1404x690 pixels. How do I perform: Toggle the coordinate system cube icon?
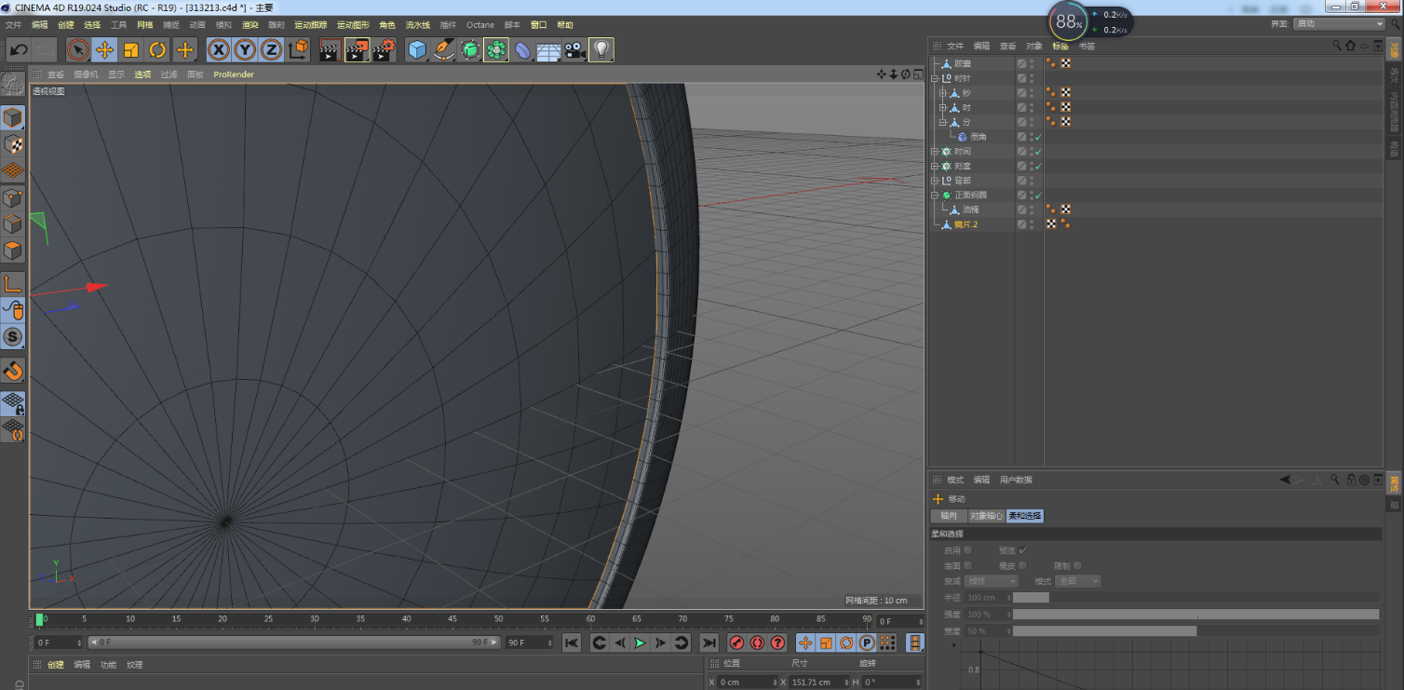tap(298, 50)
